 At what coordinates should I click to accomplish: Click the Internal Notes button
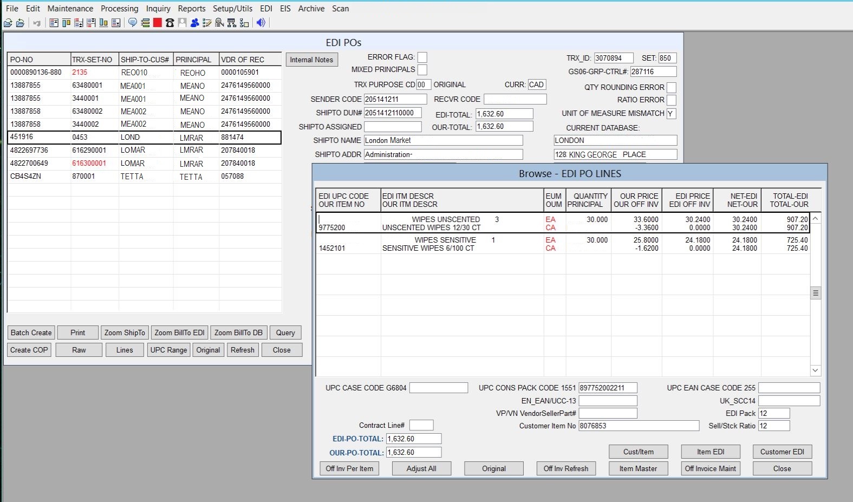(311, 60)
